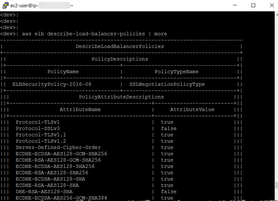Image resolution: width=278 pixels, height=201 pixels.
Task: Click SSLNegotiationPolicyType value
Action: (x=167, y=84)
